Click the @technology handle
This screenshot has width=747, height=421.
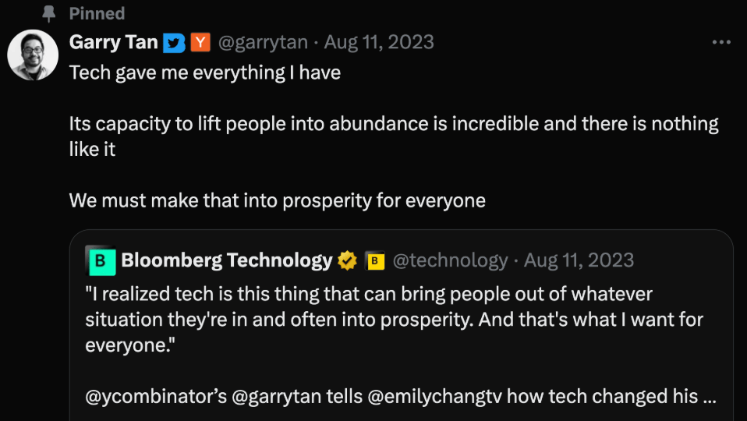(450, 260)
